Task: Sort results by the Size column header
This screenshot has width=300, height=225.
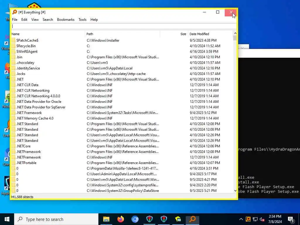Action: (174, 34)
